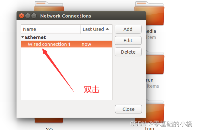Click the Network Connections title bar
Viewport: 197px width, 130px height.
pos(81,16)
